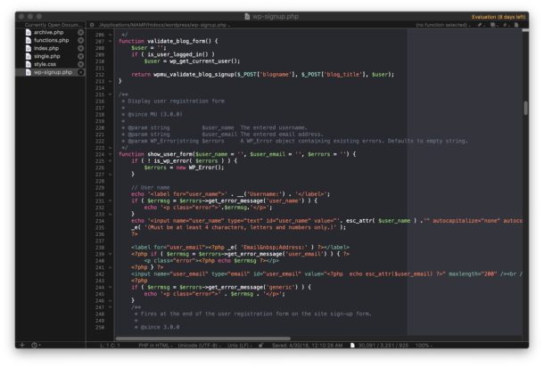Image resolution: width=544 pixels, height=367 pixels.
Task: Click the document size statistics text
Action: tap(383, 346)
